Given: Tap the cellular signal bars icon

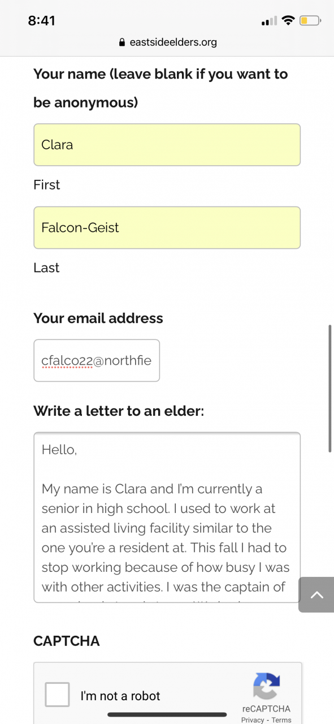Looking at the screenshot, I should [269, 21].
